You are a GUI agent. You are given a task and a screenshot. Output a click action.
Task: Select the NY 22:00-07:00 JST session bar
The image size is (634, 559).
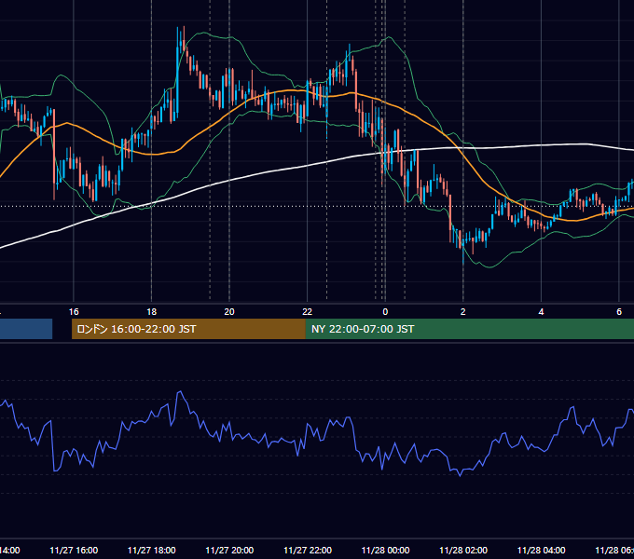point(469,329)
